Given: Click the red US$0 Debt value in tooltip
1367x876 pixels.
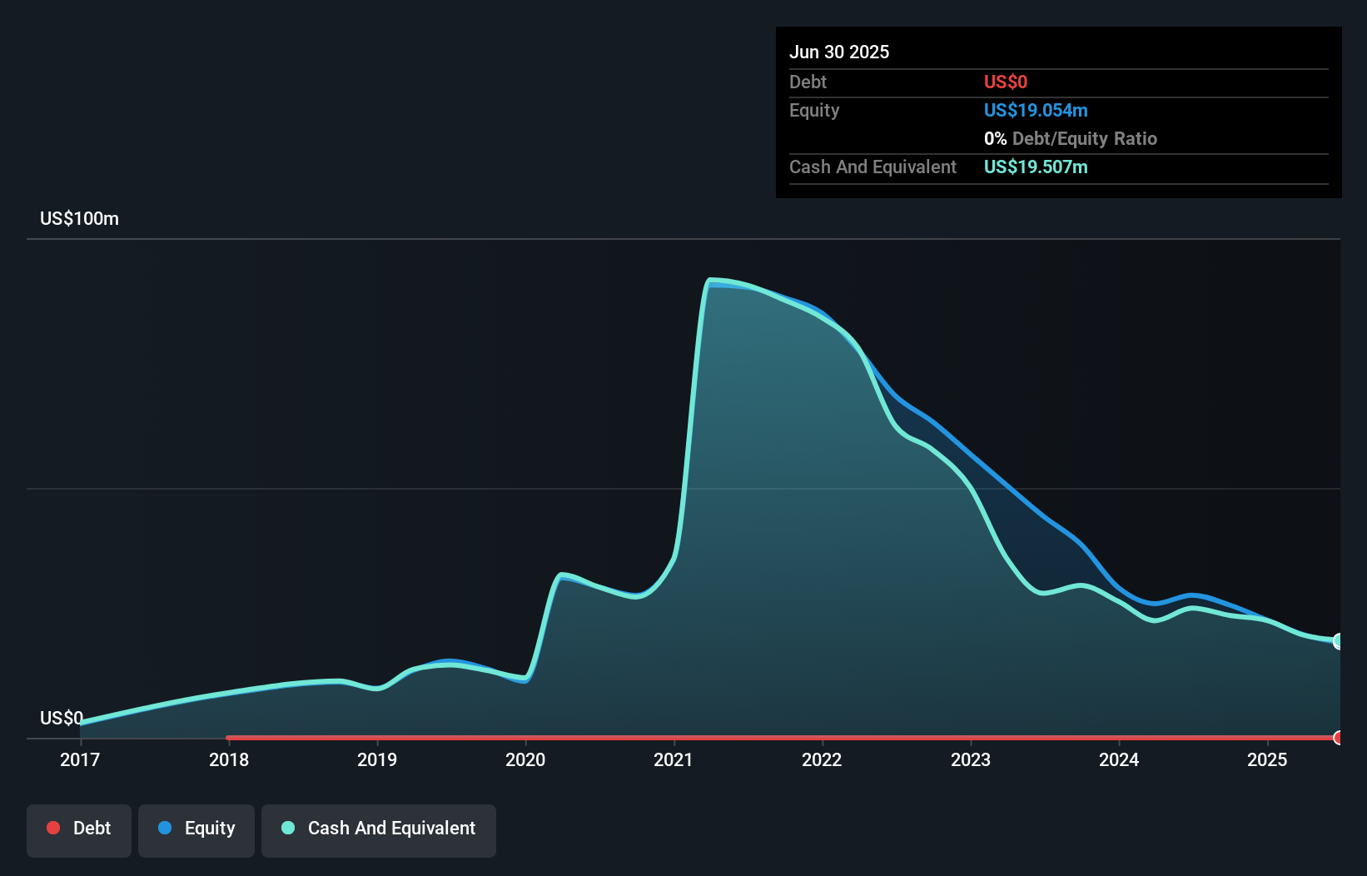Looking at the screenshot, I should coord(1005,82).
